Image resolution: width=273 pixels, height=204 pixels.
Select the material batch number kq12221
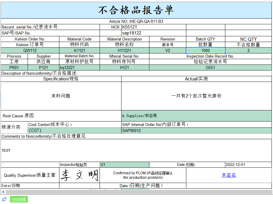click(79, 67)
